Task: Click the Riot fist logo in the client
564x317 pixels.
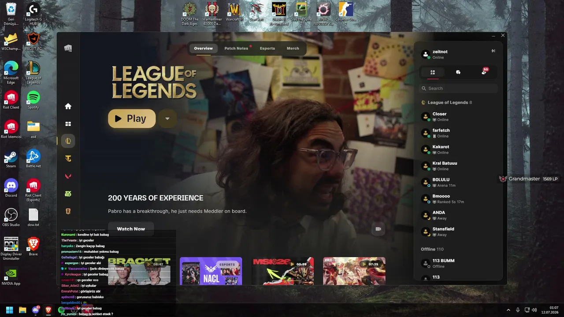Action: coord(68,48)
